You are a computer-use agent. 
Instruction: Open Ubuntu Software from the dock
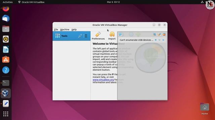[6, 60]
